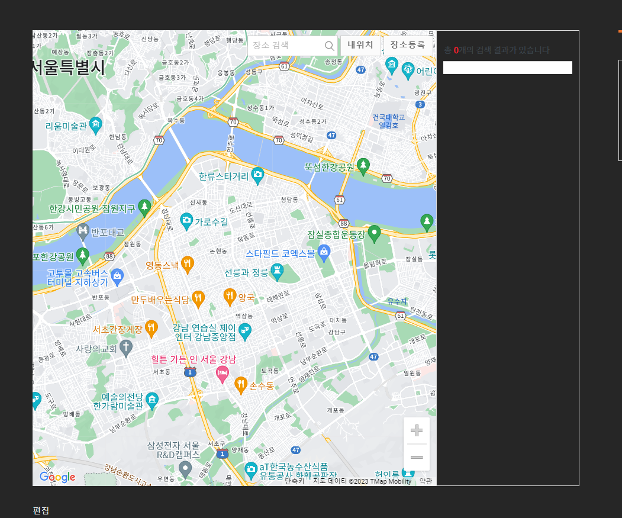
Task: Select the 강남 연습실 제이엔터 marker
Action: 245,331
